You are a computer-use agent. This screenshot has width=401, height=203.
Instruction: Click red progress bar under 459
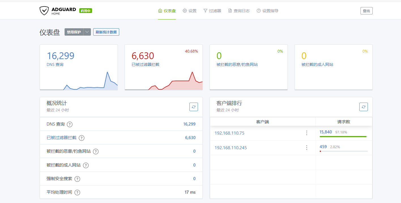pyautogui.click(x=320, y=151)
